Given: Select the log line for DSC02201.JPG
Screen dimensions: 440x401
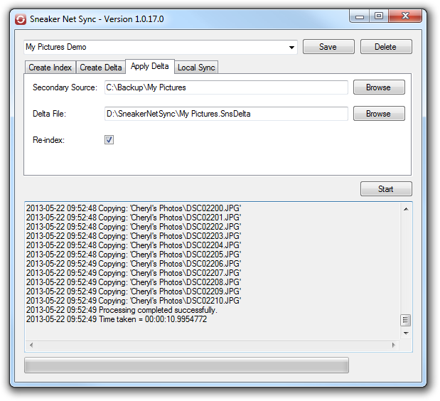Looking at the screenshot, I should pyautogui.click(x=134, y=218).
